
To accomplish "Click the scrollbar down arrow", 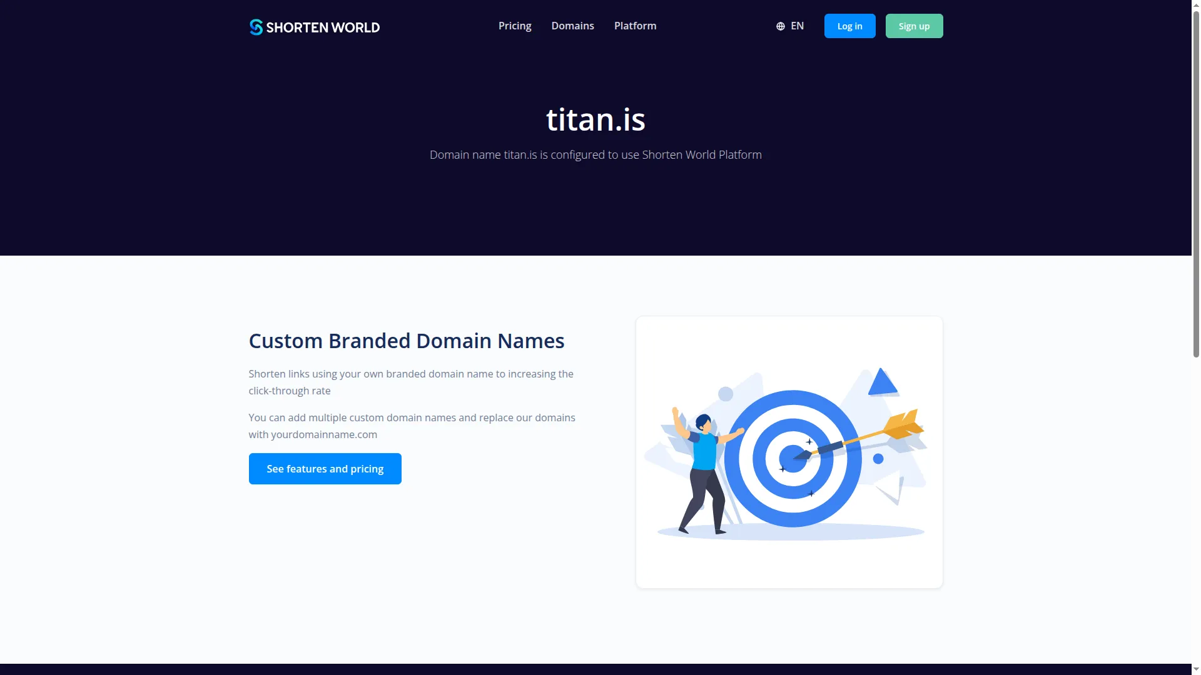I will (1196, 669).
